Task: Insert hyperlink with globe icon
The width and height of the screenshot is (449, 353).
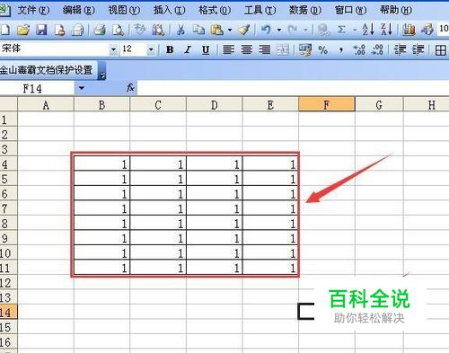Action: point(323,30)
